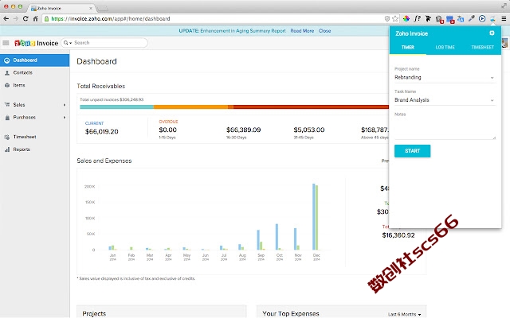Screen dimensions: 510x318
Task: Click the December bar in sales chart
Action: (x=316, y=217)
